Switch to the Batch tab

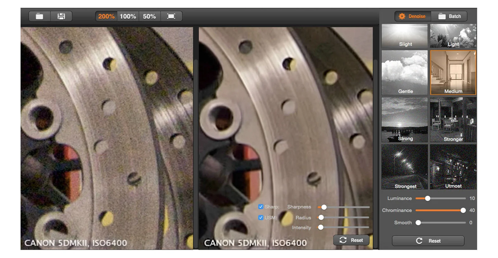[x=449, y=16]
